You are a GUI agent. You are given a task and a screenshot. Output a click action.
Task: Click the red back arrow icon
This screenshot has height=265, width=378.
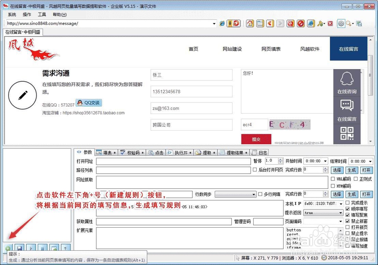click(270, 23)
